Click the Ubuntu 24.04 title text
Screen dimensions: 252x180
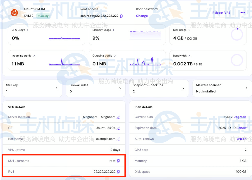click(35, 9)
